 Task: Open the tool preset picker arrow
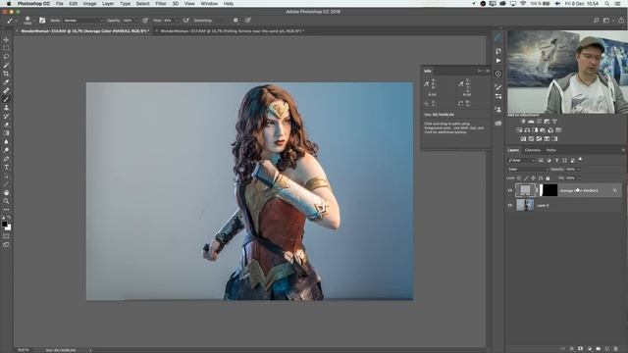coord(16,21)
